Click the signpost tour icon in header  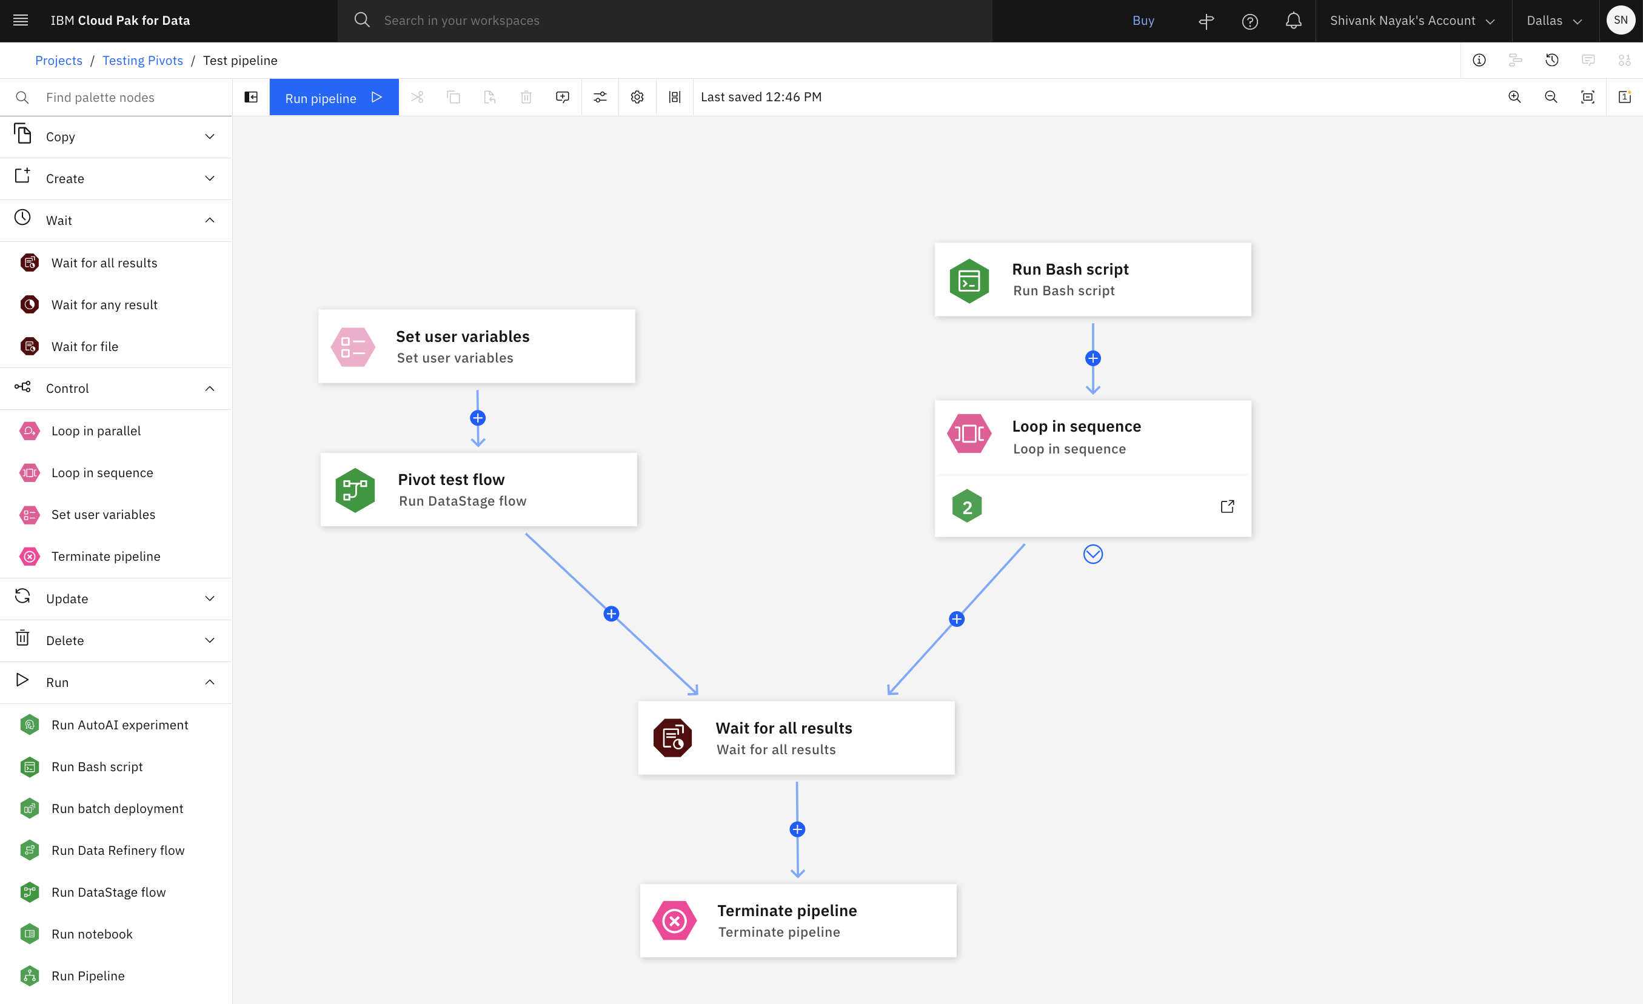pos(1206,21)
